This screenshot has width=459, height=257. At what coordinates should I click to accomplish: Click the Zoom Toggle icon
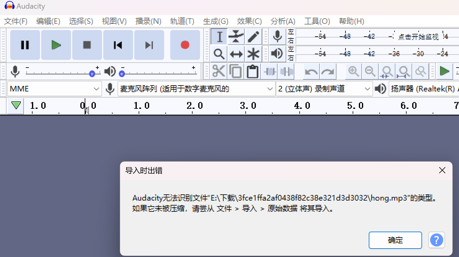pyautogui.click(x=421, y=72)
